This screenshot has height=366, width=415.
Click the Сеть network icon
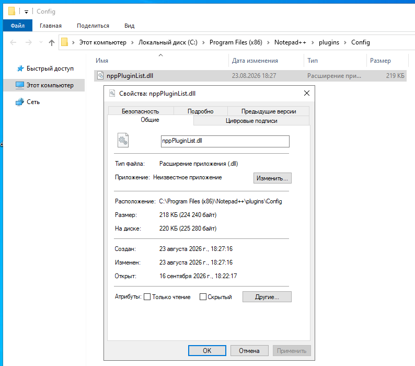[x=20, y=102]
